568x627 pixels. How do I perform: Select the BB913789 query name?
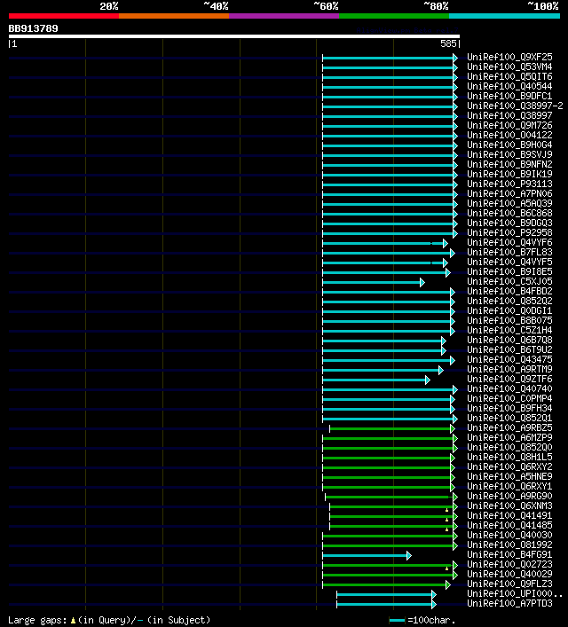click(33, 28)
